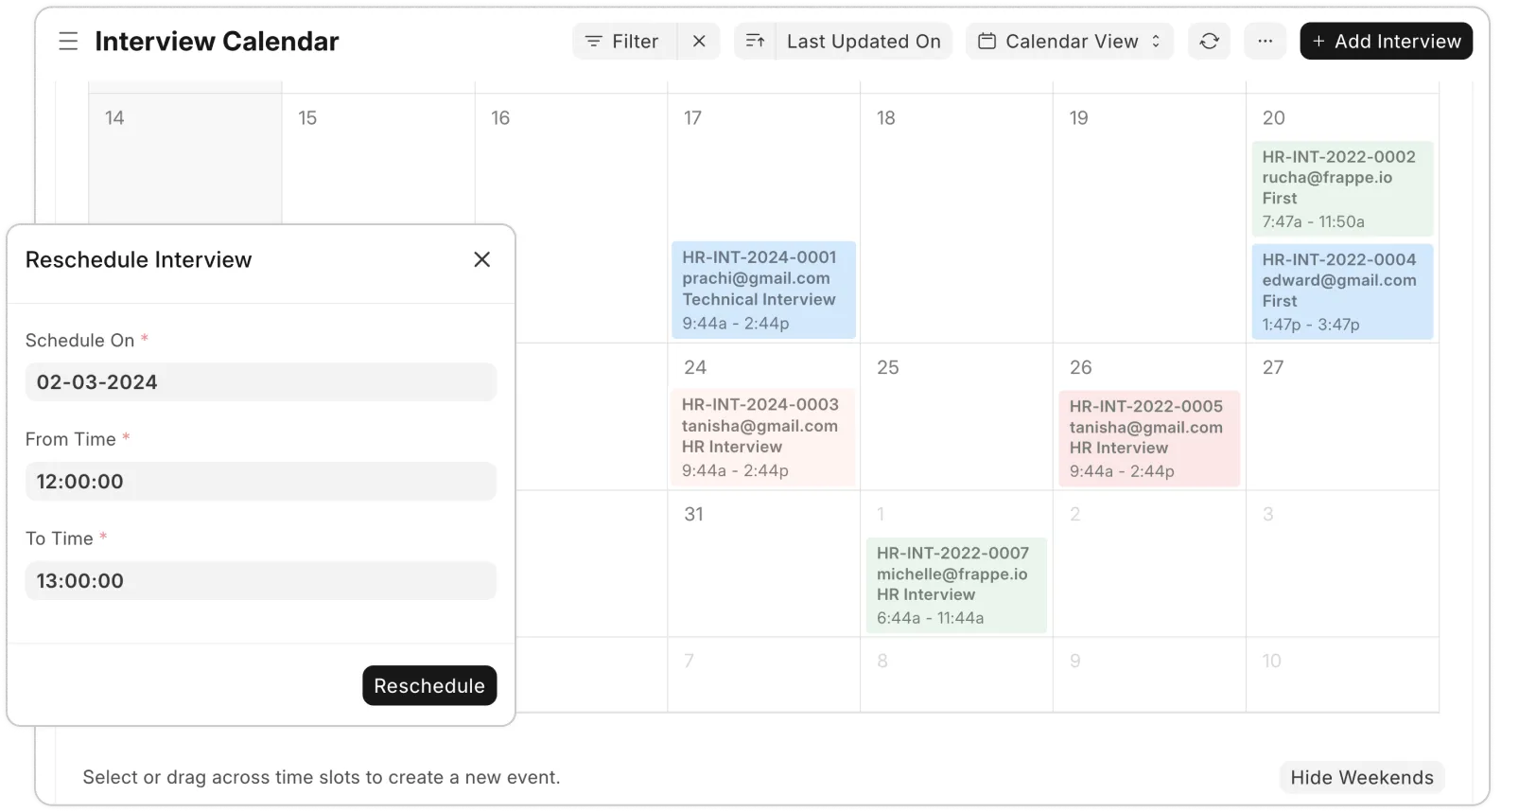Click the To Time field
This screenshot has height=812, width=1519.
(x=260, y=581)
